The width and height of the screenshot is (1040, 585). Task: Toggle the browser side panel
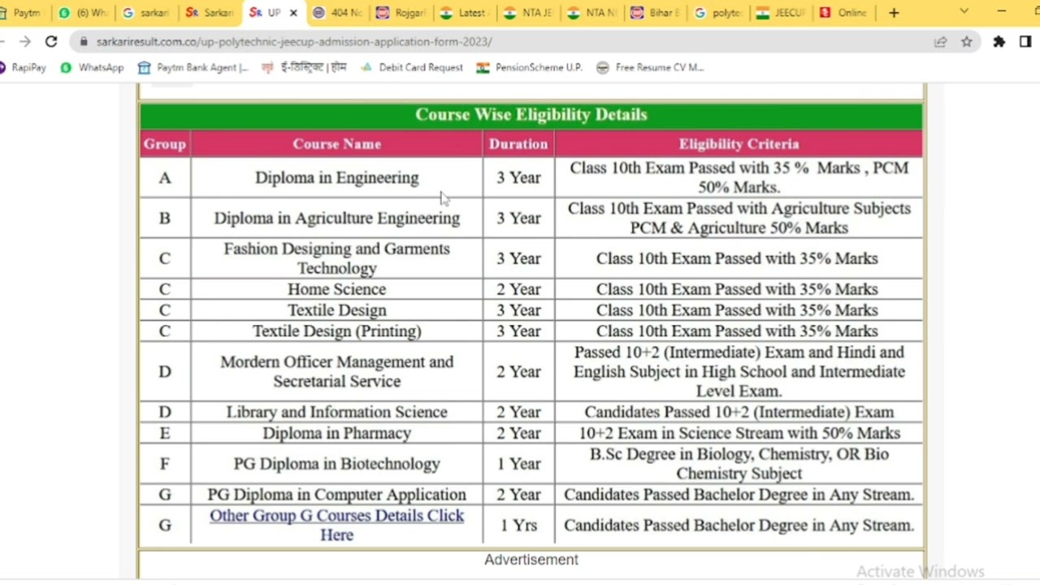click(x=1025, y=41)
